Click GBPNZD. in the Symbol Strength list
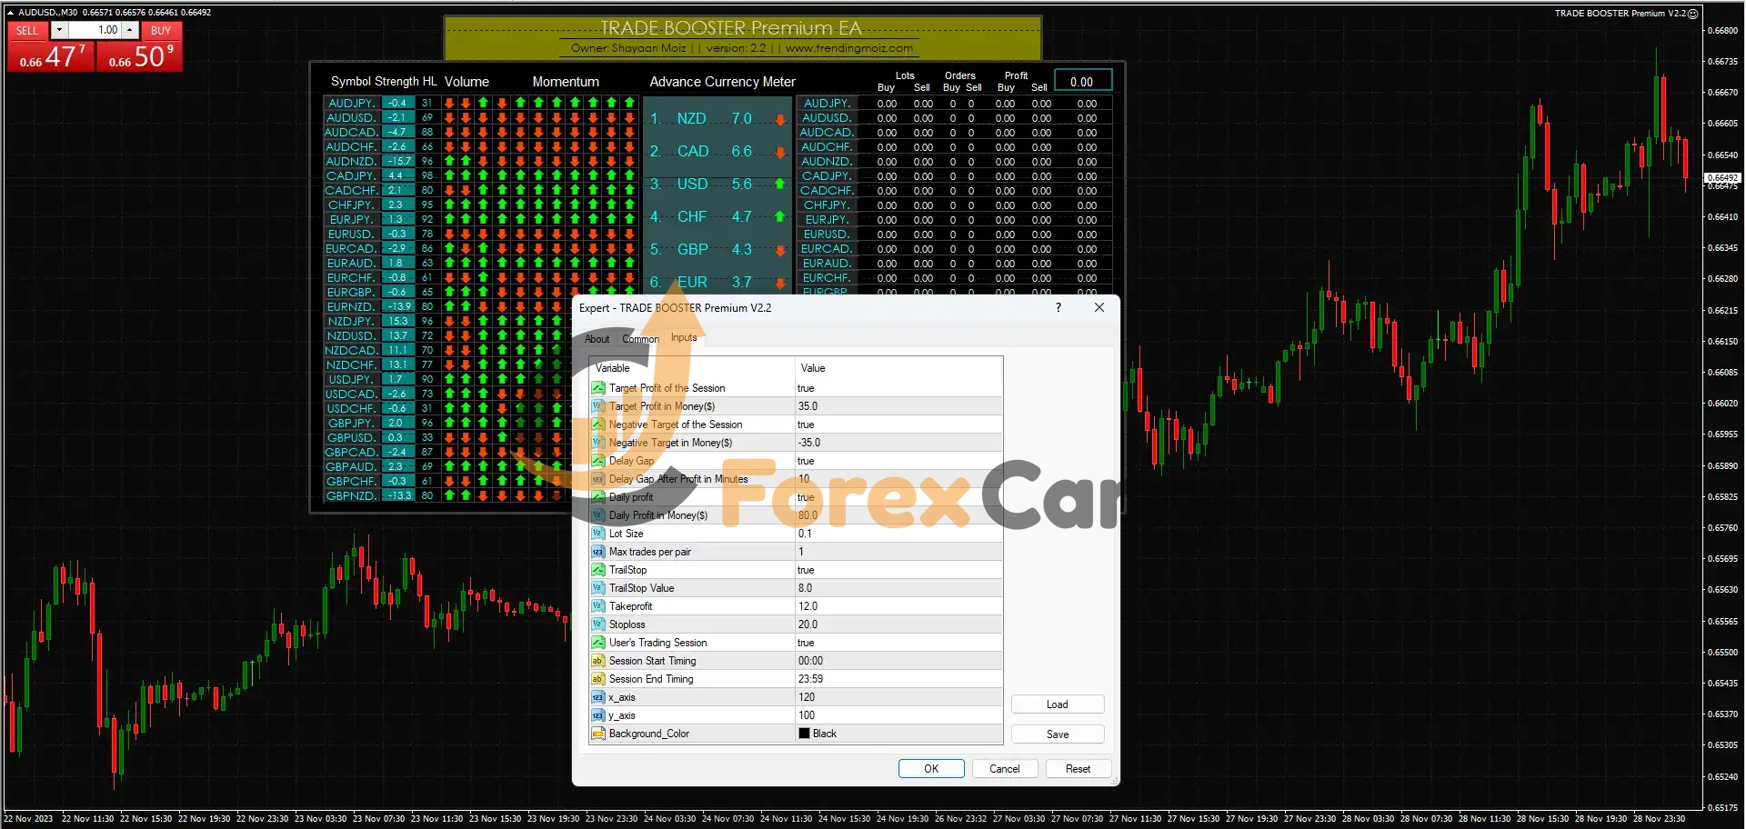The image size is (1746, 829). [x=351, y=495]
